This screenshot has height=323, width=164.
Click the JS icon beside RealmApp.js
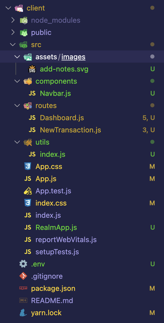point(28,227)
